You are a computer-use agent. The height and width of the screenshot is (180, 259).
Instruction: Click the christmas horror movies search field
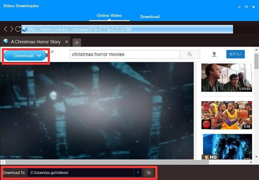(125, 54)
